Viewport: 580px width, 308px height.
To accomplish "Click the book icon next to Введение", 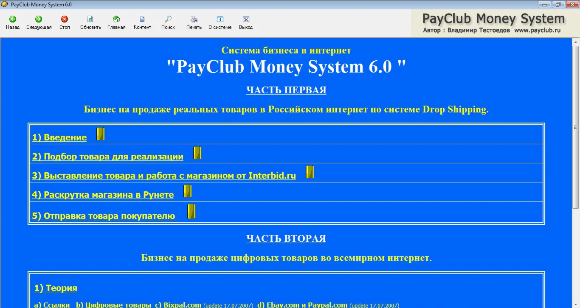I will click(101, 133).
